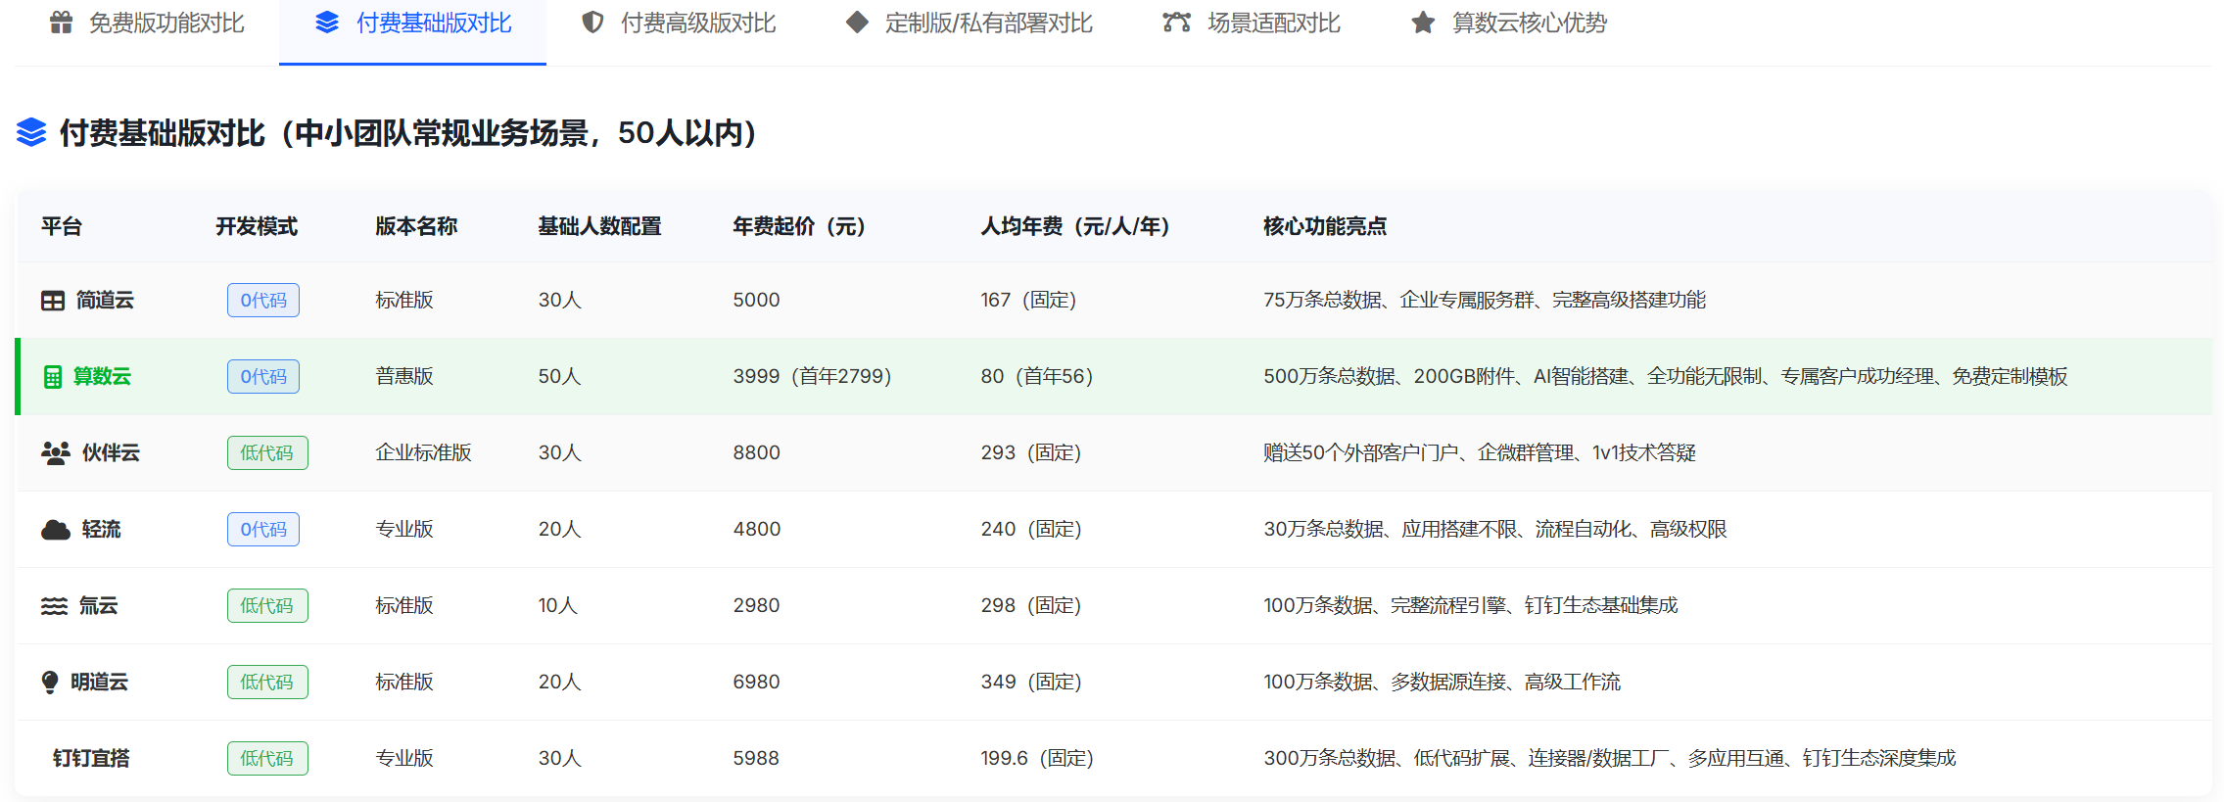Select the 钉钉宜搭 platform name
This screenshot has height=802, width=2224.
pyautogui.click(x=91, y=759)
